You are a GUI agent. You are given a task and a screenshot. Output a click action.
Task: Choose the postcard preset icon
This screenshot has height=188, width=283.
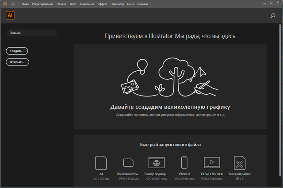(128, 163)
